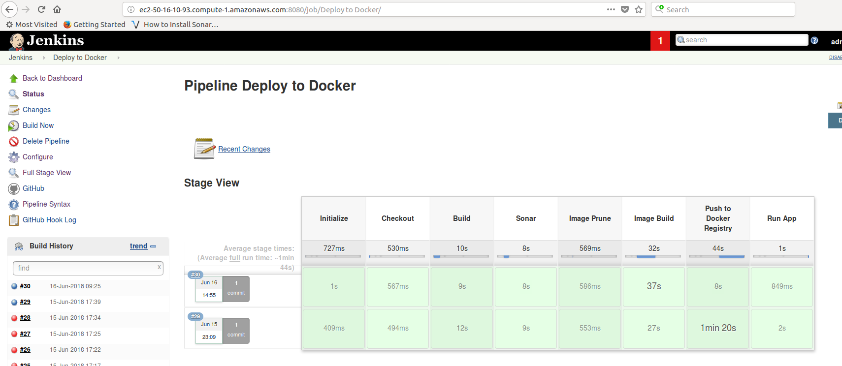This screenshot has height=366, width=842.
Task: Open breadcrumb dropdown arrow after Deploy to Docker
Action: point(118,58)
